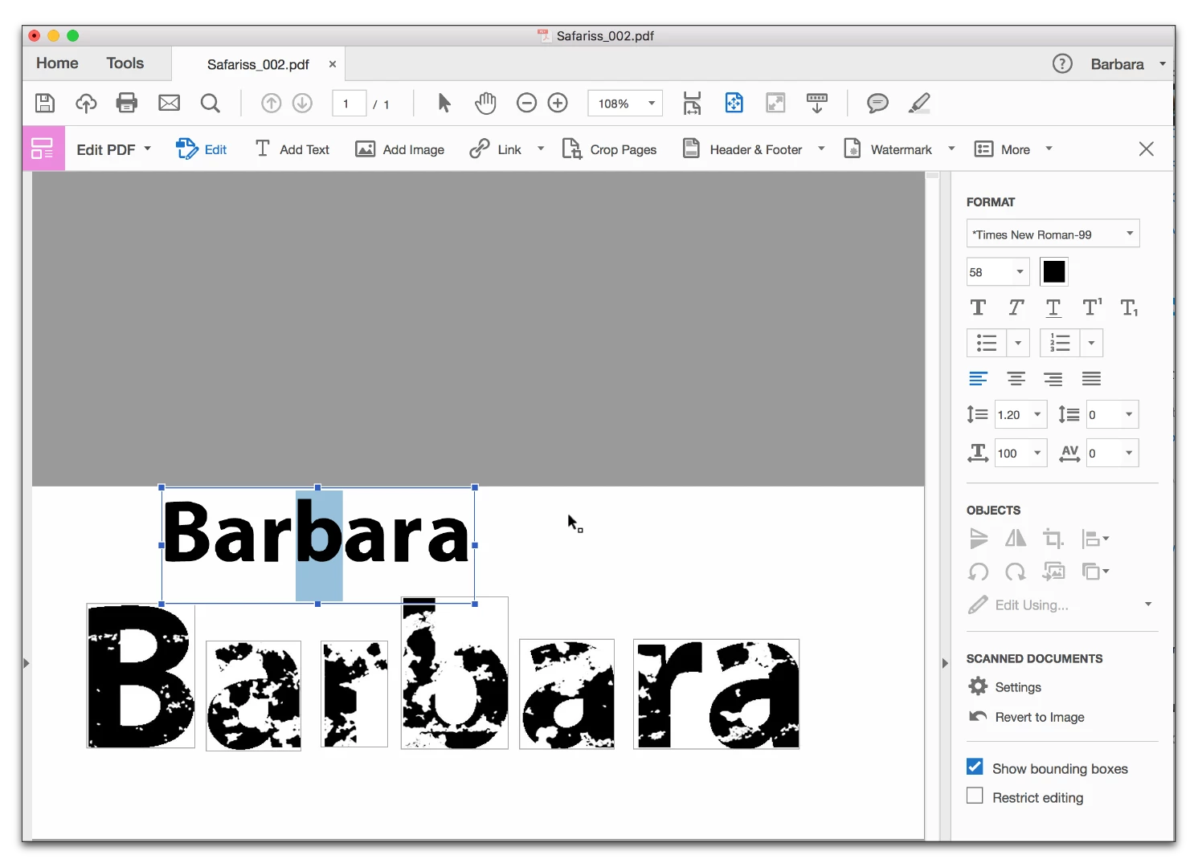This screenshot has height=867, width=1198.
Task: Click Crop Pages in toolbar
Action: coord(609,149)
